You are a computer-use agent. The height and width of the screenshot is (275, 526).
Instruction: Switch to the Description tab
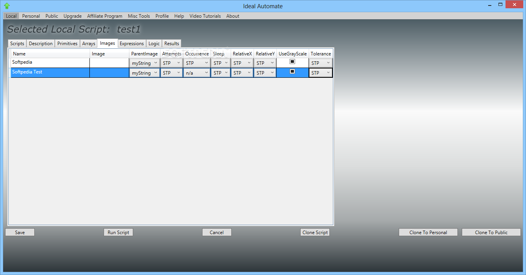coord(41,44)
